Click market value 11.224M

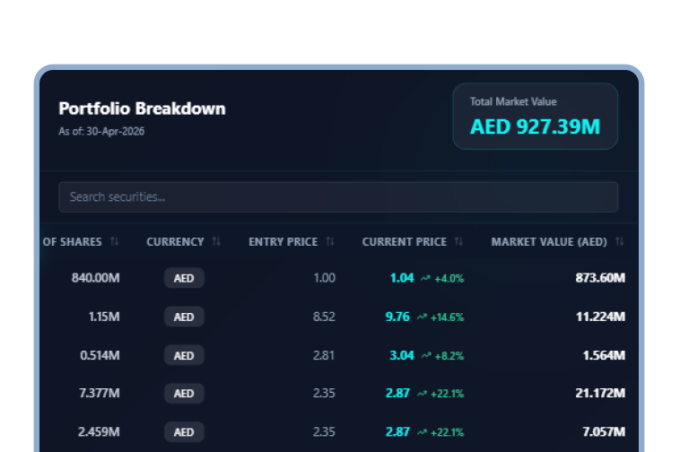coord(600,317)
